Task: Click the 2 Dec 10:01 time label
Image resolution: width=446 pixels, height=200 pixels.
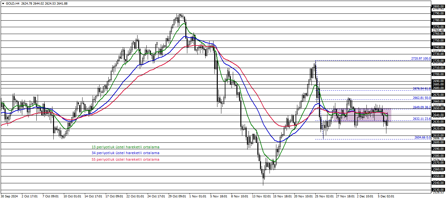Action: click(365, 196)
